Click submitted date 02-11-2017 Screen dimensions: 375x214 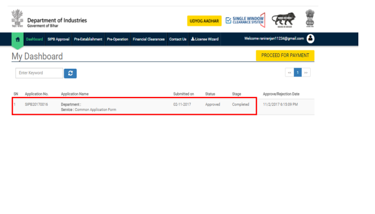pyautogui.click(x=182, y=104)
